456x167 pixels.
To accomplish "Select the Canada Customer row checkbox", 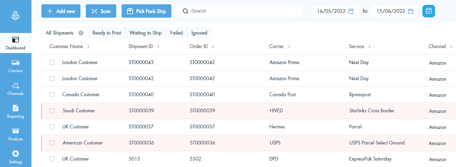I will pyautogui.click(x=52, y=95).
